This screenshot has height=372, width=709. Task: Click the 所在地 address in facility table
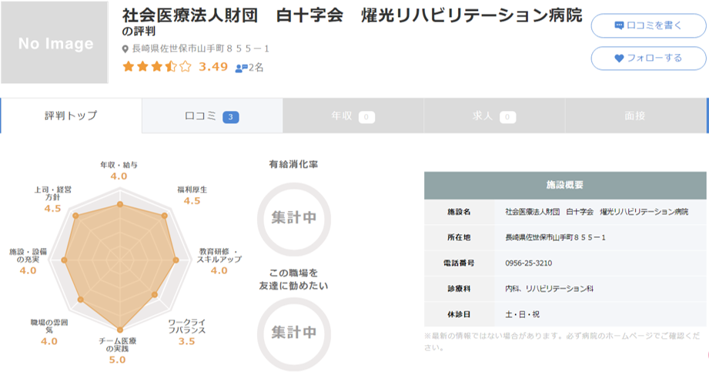(x=556, y=237)
